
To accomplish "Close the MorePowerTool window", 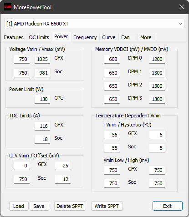I will tap(182, 7).
